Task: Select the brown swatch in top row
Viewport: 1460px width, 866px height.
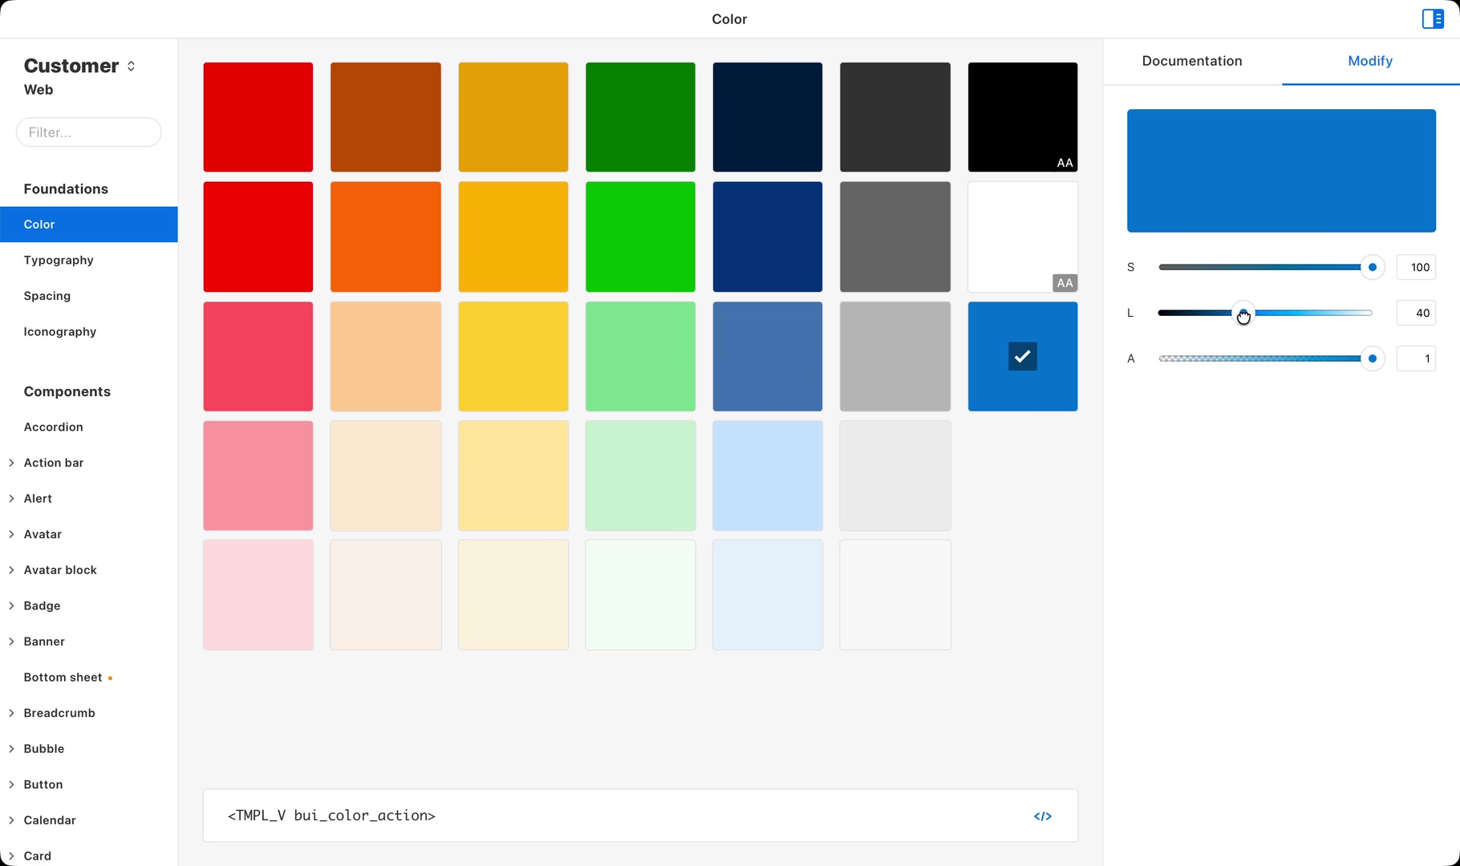Action: [x=386, y=117]
